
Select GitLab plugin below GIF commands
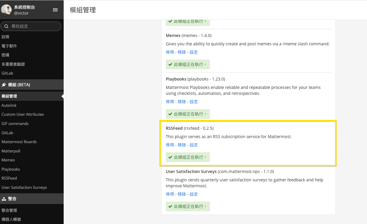(7, 133)
